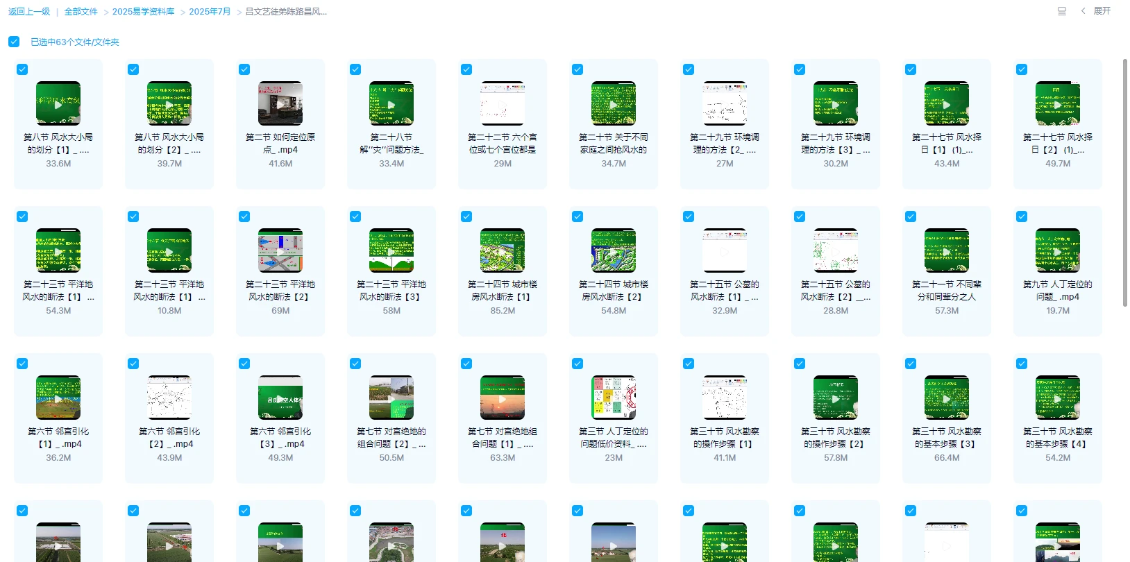Viewport: 1130px width, 562px height.
Task: Uncheck 第六节 邻宫引化【1】 checkbox
Action: 22,364
